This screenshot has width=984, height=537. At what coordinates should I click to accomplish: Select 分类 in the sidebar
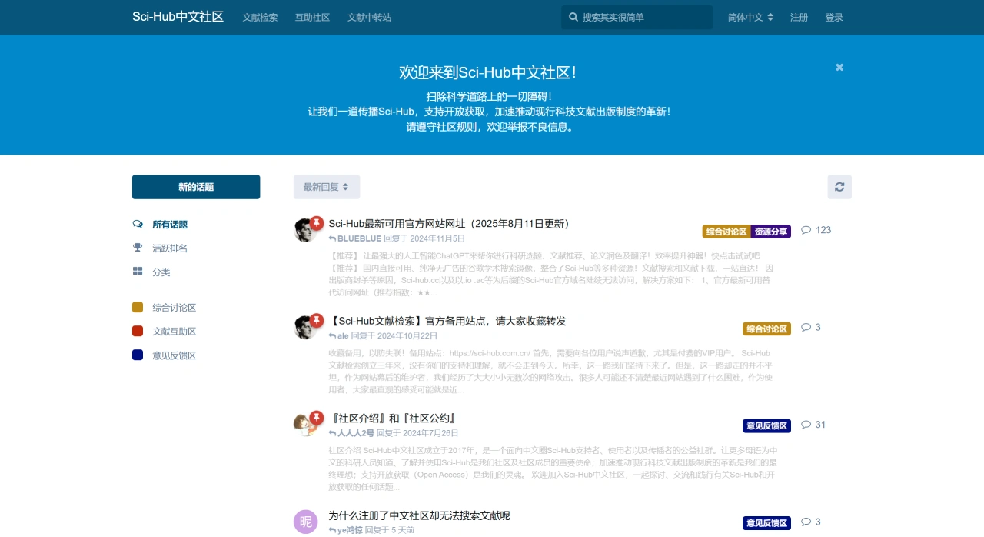[x=161, y=272]
